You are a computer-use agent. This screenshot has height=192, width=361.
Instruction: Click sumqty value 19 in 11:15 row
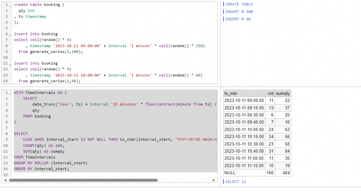point(283,166)
